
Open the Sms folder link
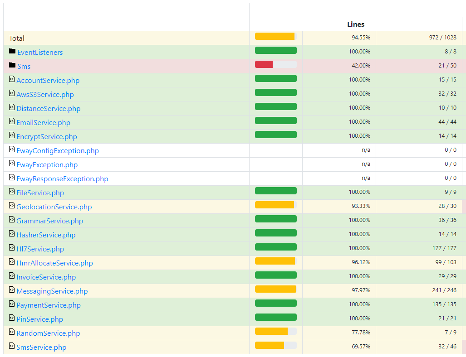[x=24, y=67]
